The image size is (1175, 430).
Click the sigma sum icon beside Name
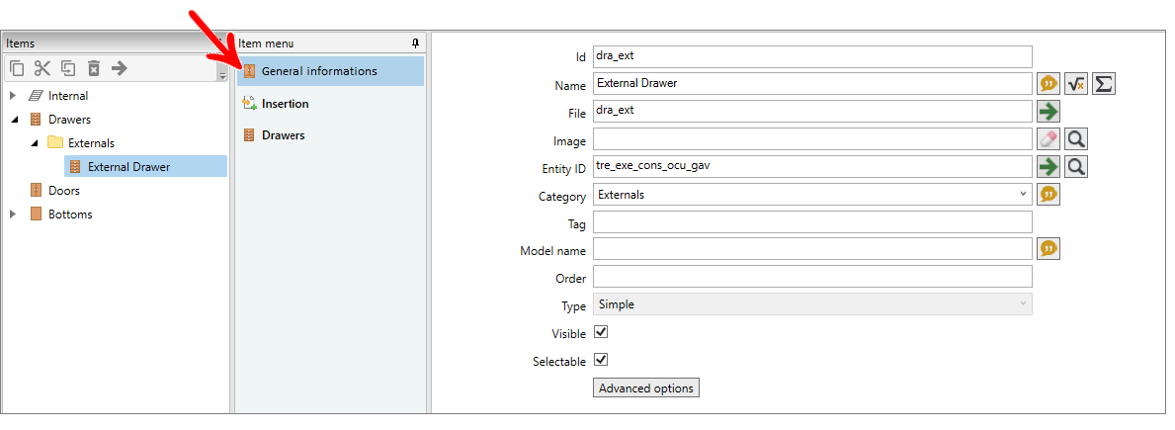coord(1103,84)
